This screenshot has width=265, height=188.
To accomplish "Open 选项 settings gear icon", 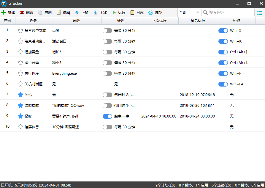I will pos(151,12).
